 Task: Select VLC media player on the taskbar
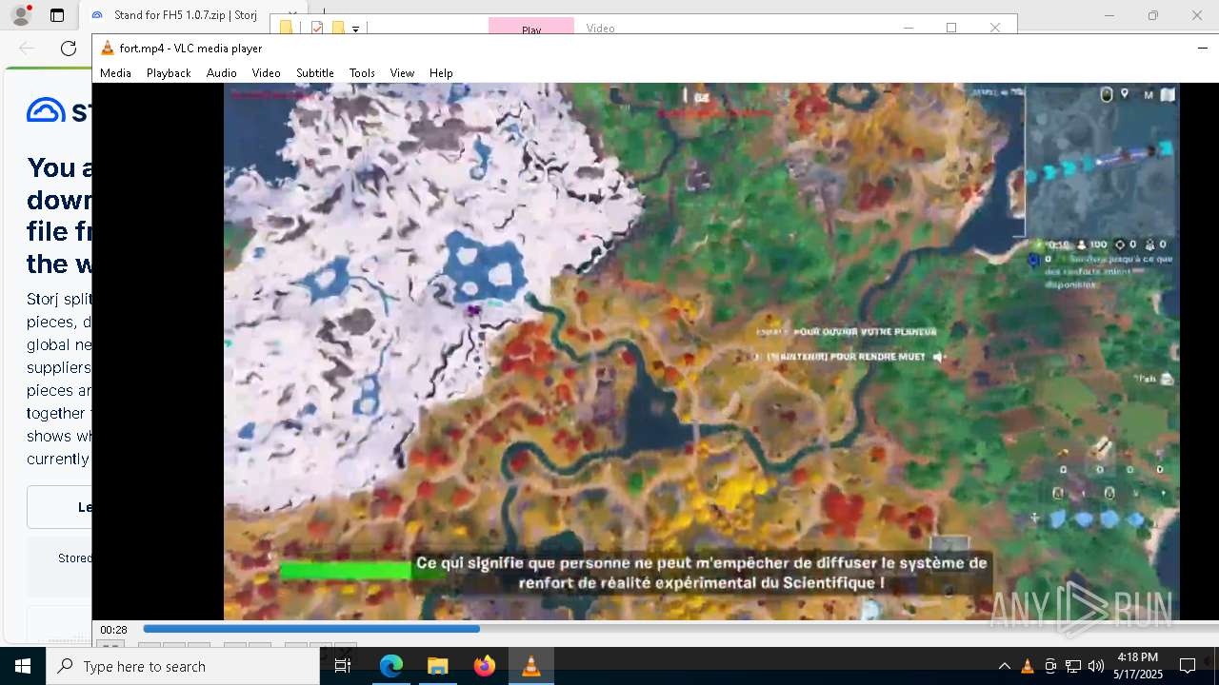click(x=531, y=666)
